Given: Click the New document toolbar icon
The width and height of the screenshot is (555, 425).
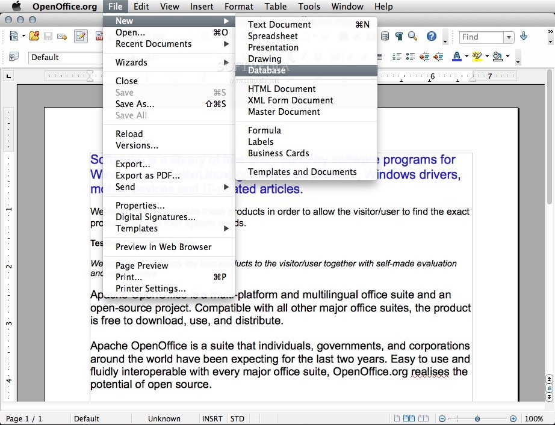Looking at the screenshot, I should pyautogui.click(x=14, y=36).
